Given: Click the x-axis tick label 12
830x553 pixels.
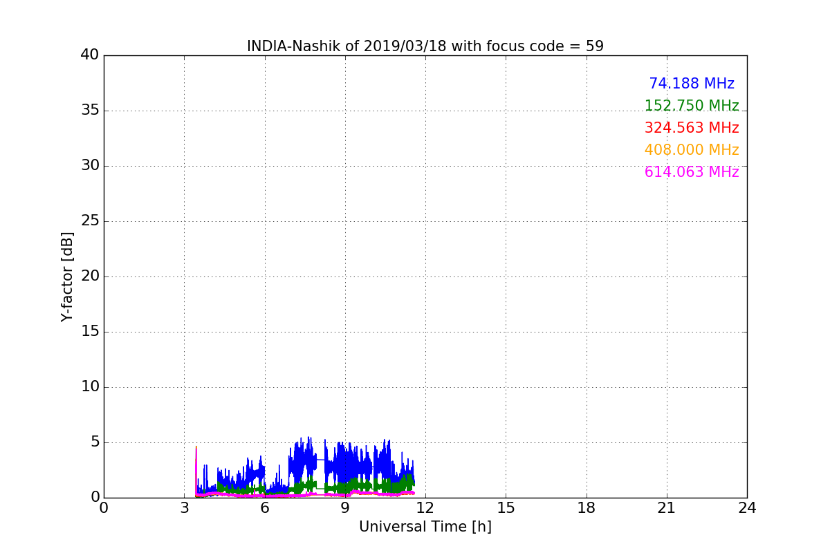Looking at the screenshot, I should 425,508.
